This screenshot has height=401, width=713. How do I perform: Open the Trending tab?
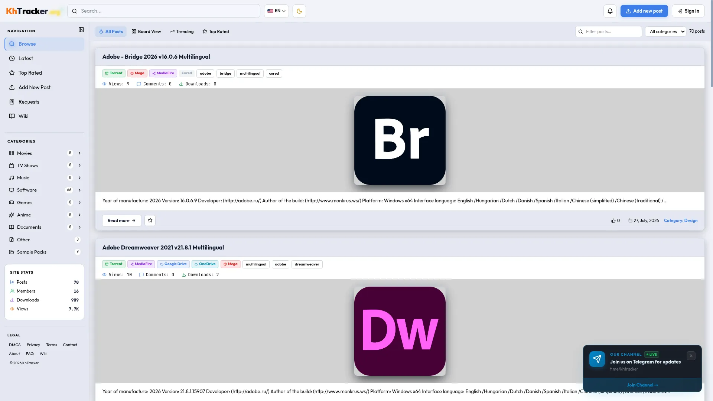(182, 32)
